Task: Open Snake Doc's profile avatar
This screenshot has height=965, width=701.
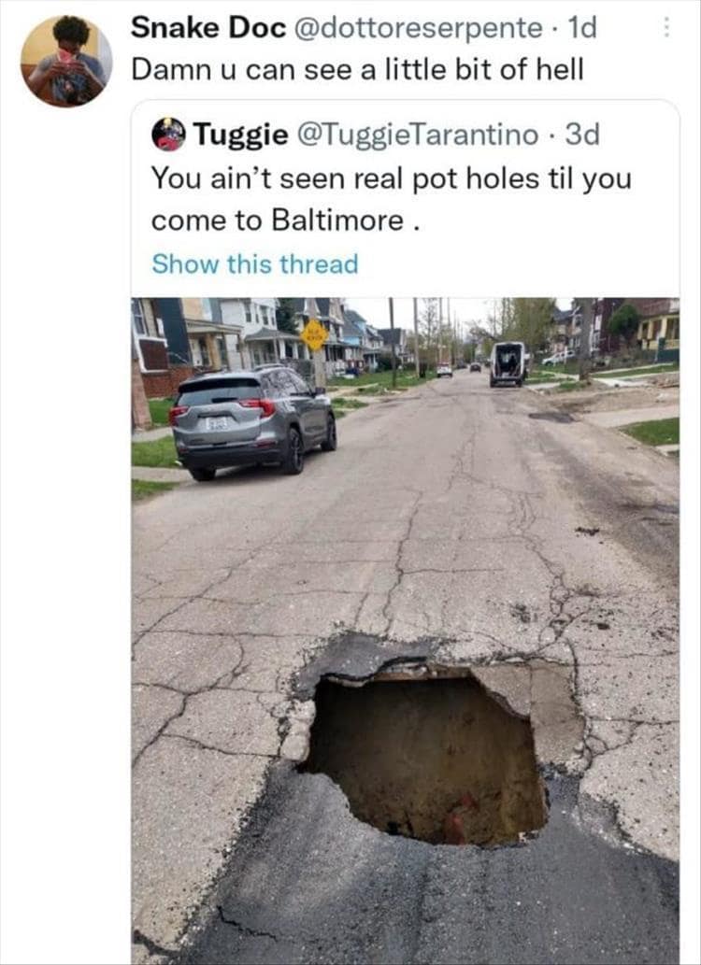Action: click(66, 61)
